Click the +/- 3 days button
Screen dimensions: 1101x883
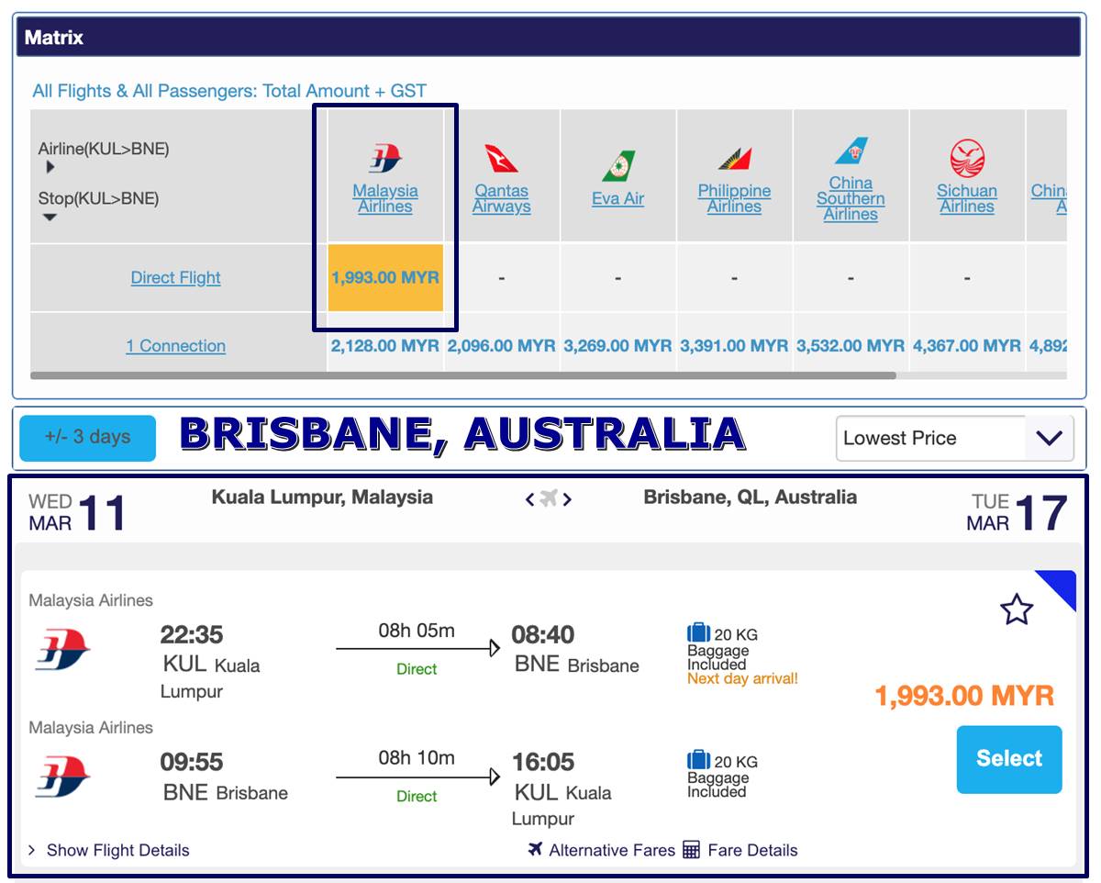pos(87,438)
